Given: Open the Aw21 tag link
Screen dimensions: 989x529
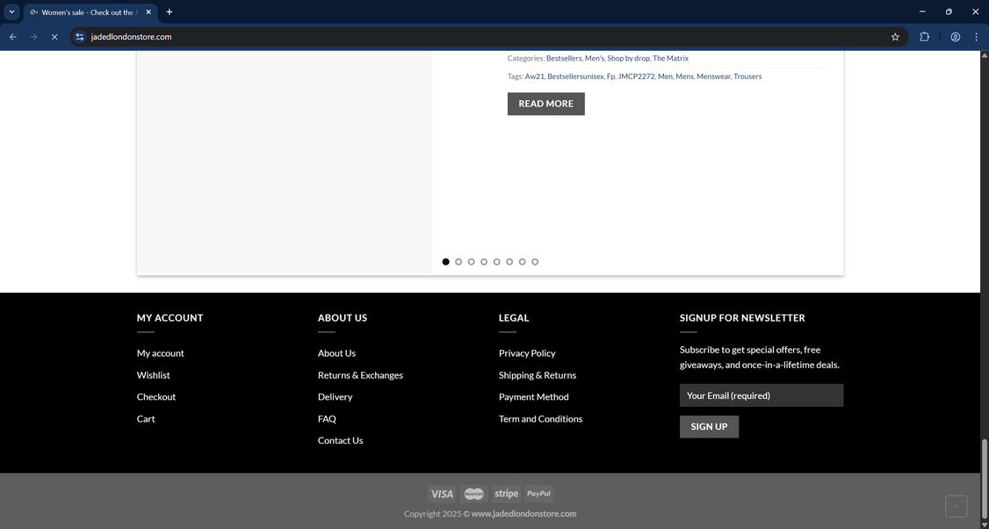Looking at the screenshot, I should point(534,76).
